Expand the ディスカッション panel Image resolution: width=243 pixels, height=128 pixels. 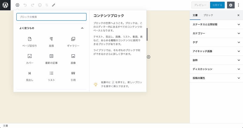[216, 69]
